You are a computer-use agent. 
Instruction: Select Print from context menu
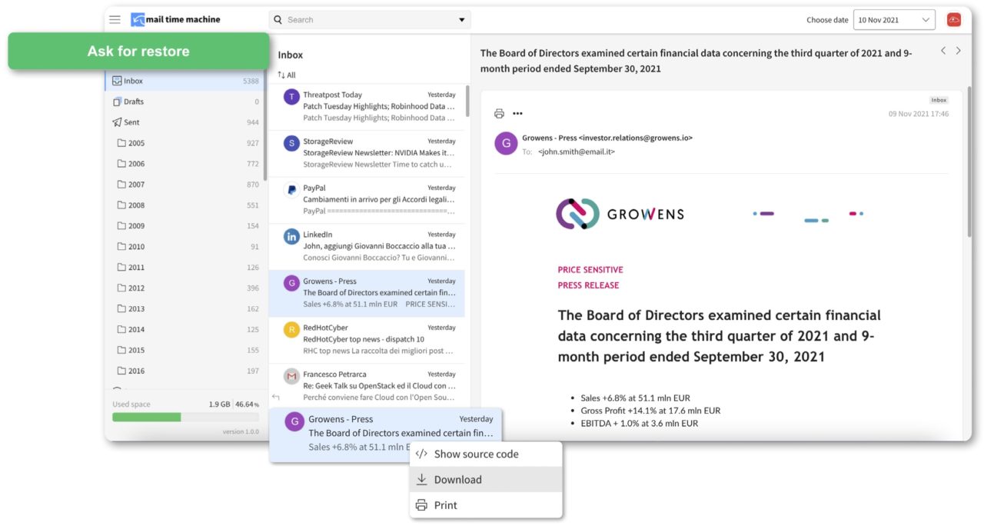486,505
